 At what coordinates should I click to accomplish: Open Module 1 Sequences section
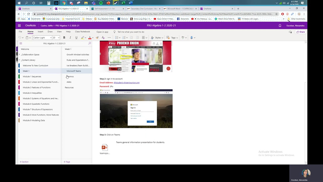click(32, 77)
